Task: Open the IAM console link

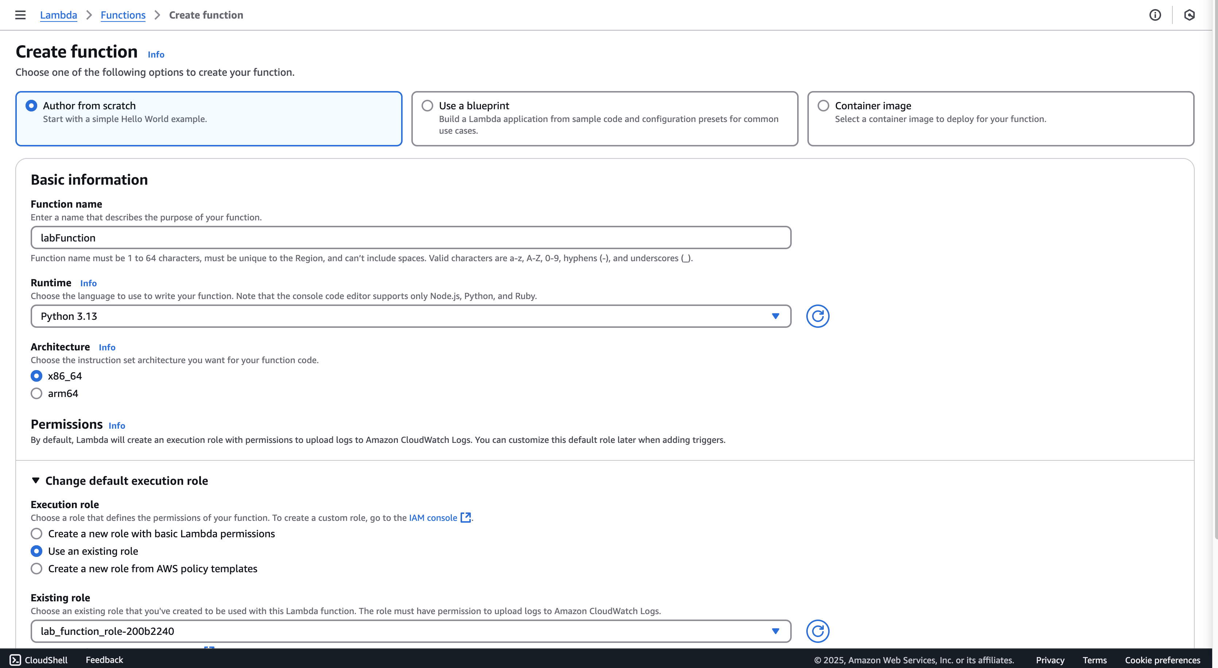Action: click(433, 518)
